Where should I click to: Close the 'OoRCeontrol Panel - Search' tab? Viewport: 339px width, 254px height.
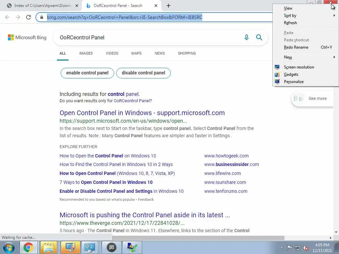(x=156, y=6)
